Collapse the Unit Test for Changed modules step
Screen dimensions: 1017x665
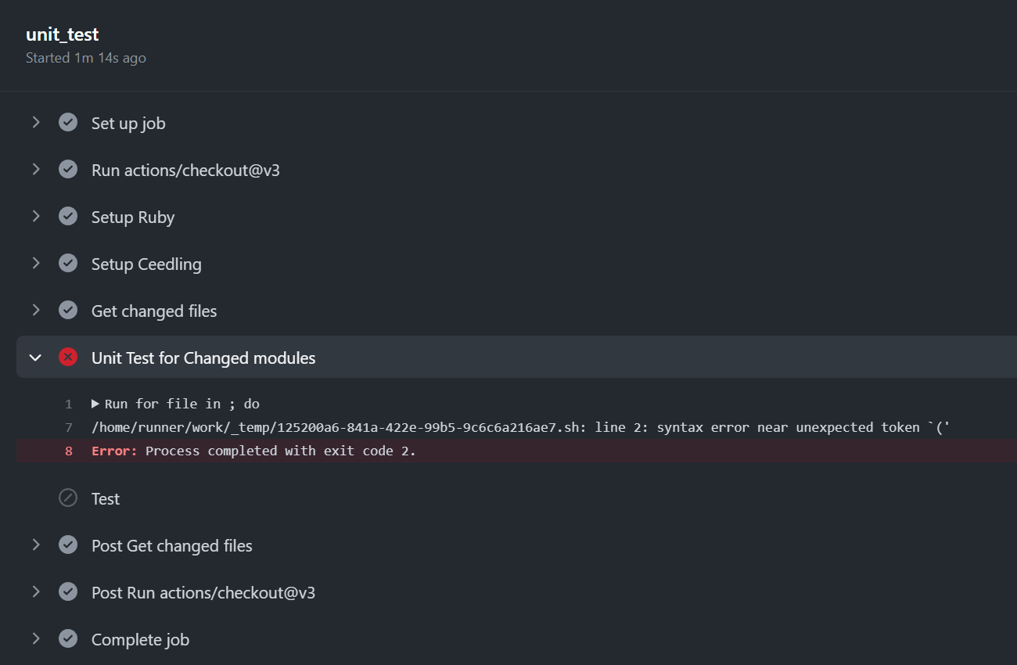(x=35, y=358)
